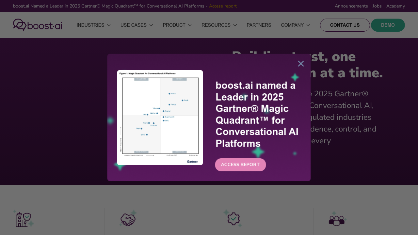This screenshot has width=418, height=235.
Task: Open the PRODUCT navigation menu
Action: (177, 25)
